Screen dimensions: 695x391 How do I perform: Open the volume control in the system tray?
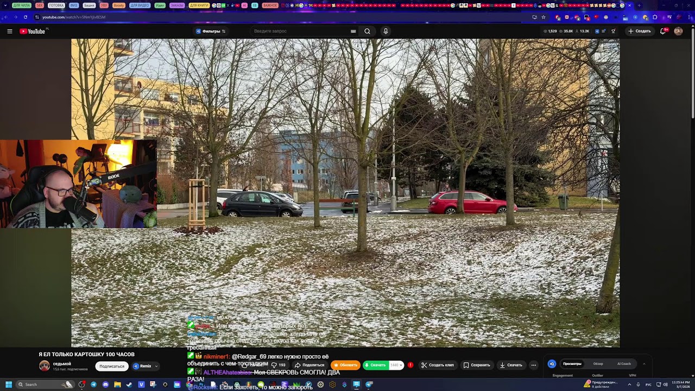665,384
